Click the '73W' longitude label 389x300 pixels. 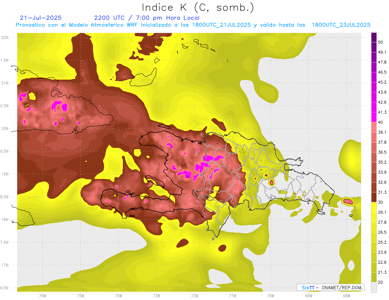157,295
